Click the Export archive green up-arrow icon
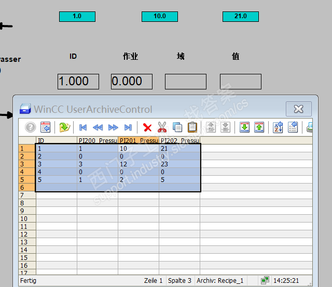The height and width of the screenshot is (287, 332). point(259,127)
